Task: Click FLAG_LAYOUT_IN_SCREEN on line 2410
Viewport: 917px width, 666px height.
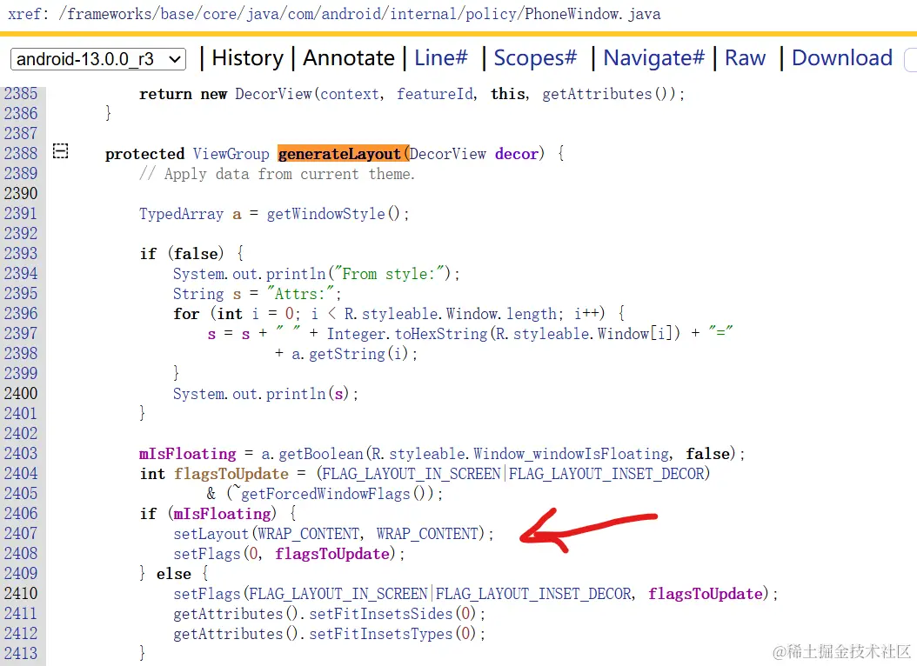Action: pyautogui.click(x=338, y=594)
